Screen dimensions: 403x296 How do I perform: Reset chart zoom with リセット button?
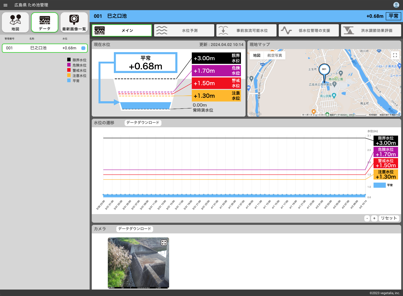click(x=389, y=218)
